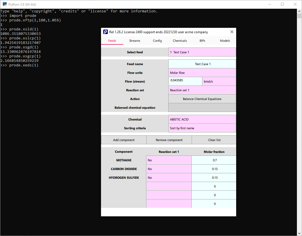The image size is (302, 236).
Task: Open the Config tab
Action: (157, 41)
